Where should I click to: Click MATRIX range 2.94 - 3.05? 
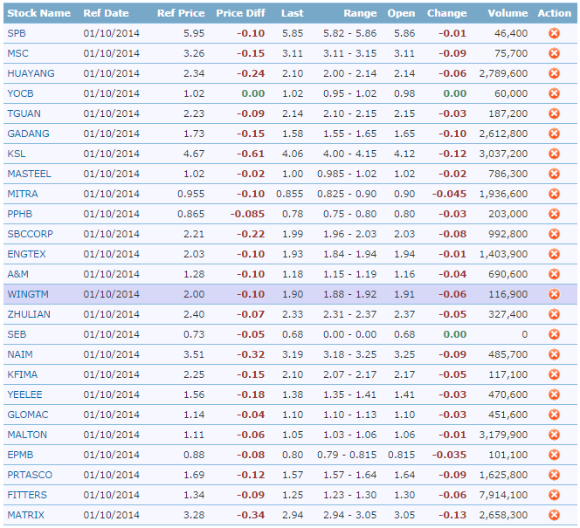350,515
